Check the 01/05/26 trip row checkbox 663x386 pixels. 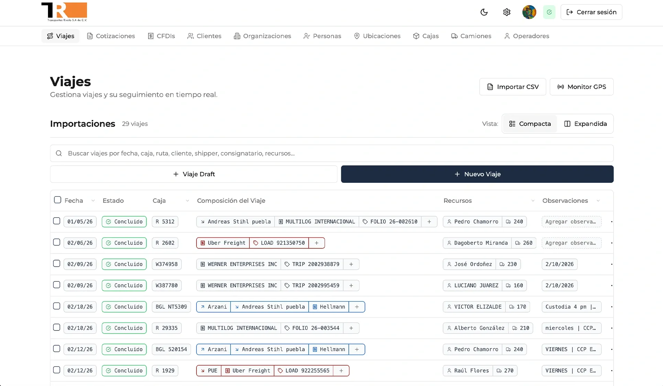[57, 221]
